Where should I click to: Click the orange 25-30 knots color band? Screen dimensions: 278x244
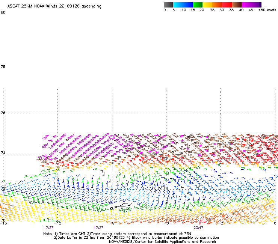click(x=217, y=5)
